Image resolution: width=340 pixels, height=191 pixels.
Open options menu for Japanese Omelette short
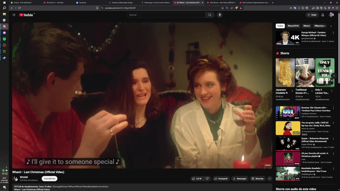click(x=292, y=91)
